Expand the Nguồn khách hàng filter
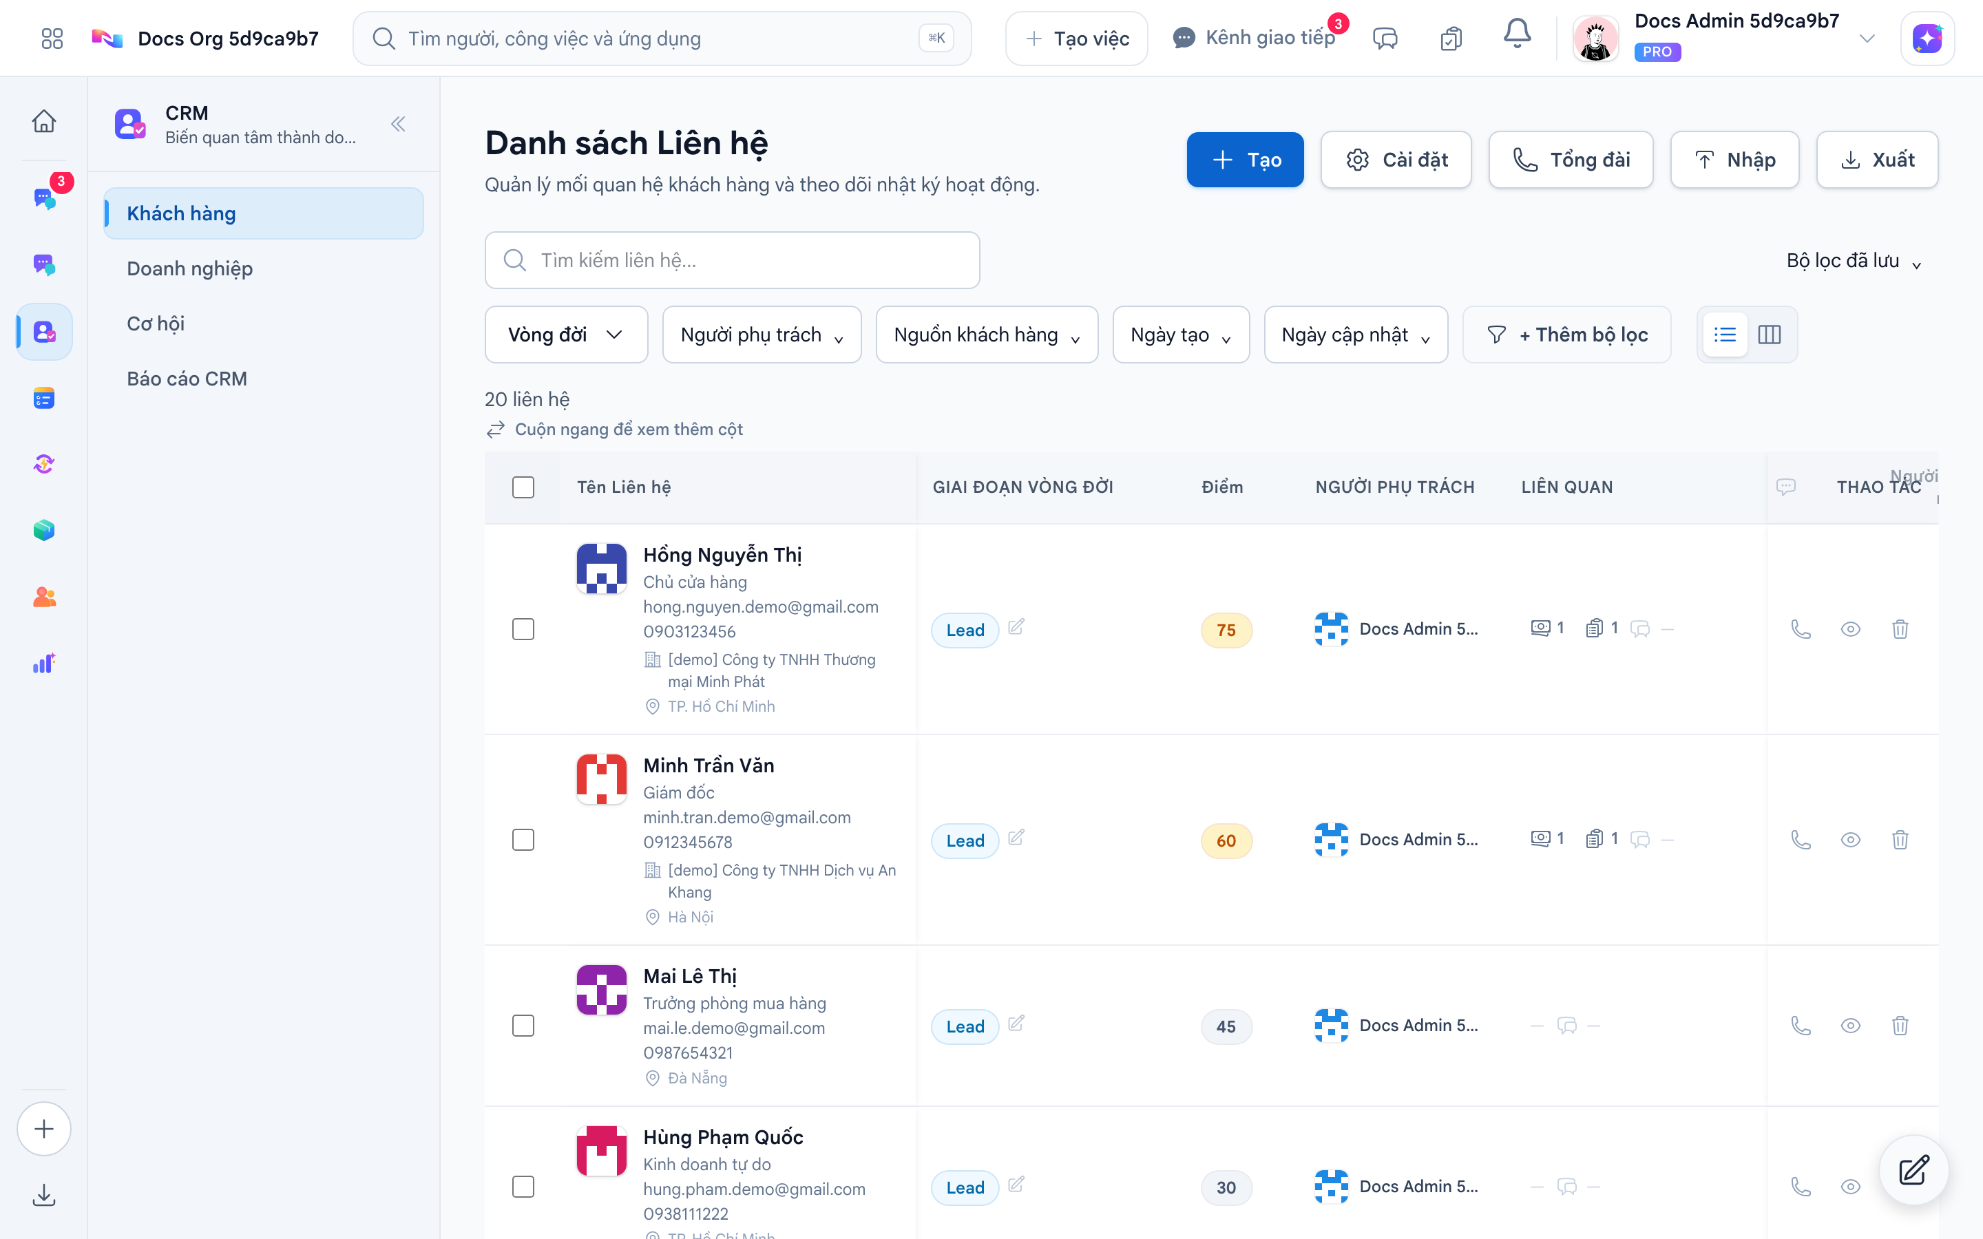1983x1239 pixels. click(987, 335)
